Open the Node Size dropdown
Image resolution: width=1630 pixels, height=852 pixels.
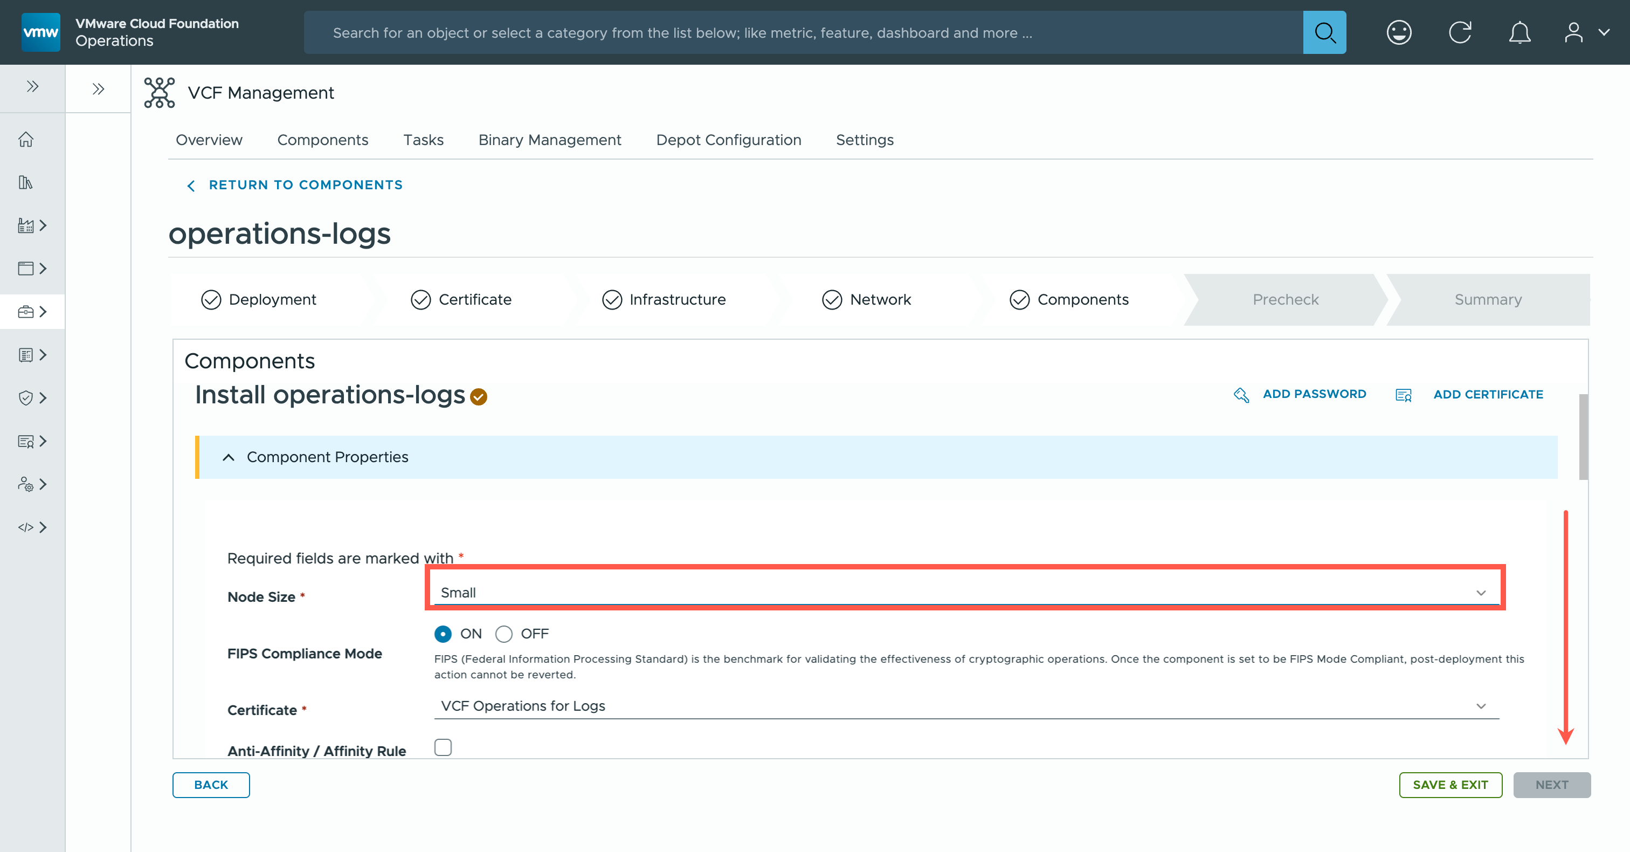[x=965, y=593]
